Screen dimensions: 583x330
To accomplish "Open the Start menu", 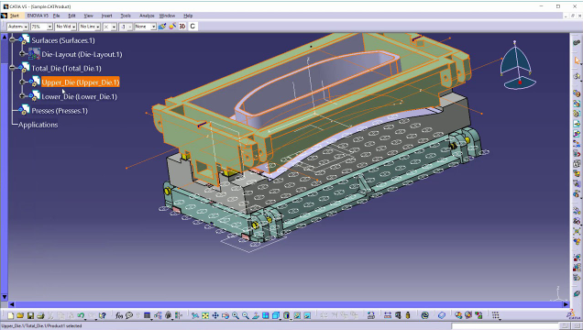I will pyautogui.click(x=15, y=16).
